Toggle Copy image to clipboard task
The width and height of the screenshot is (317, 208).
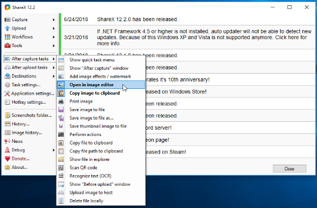(101, 93)
